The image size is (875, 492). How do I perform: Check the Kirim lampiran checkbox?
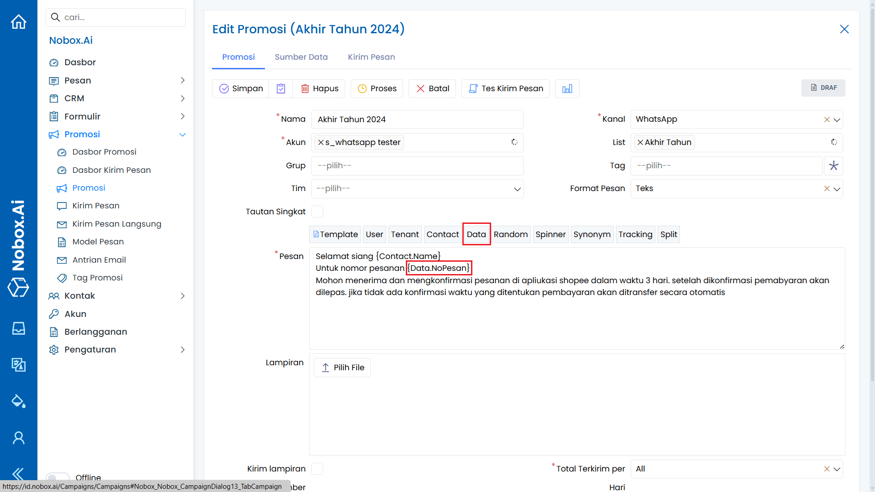coord(317,469)
